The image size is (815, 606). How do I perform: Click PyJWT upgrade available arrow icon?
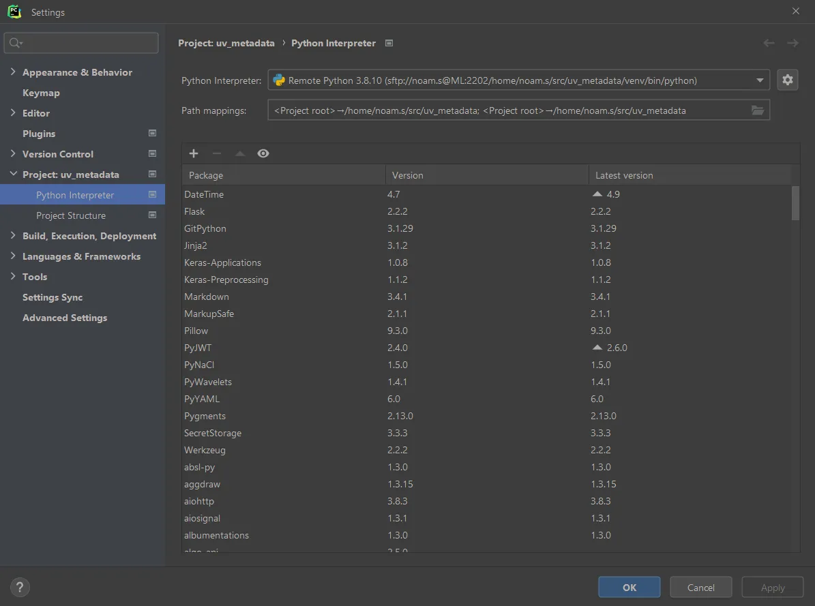597,347
